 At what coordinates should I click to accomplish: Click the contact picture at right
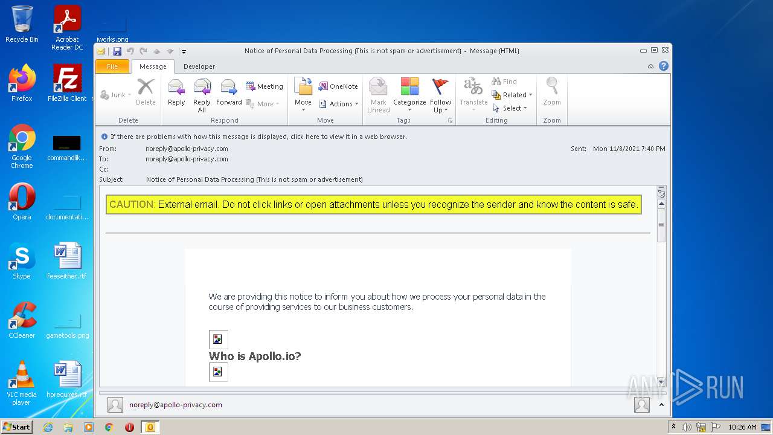coord(642,405)
